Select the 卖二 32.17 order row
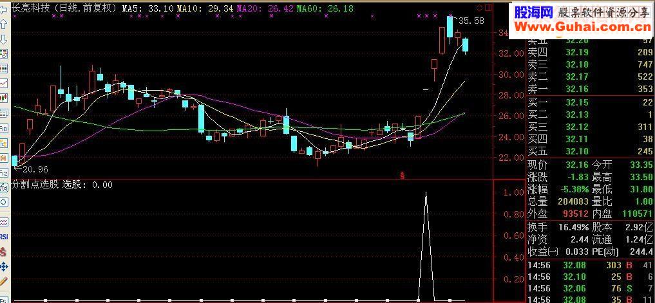Screen dimensions: 655x303 click(x=590, y=77)
